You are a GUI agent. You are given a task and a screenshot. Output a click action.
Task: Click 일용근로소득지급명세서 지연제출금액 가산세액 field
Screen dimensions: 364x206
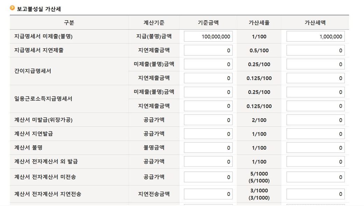315,106
